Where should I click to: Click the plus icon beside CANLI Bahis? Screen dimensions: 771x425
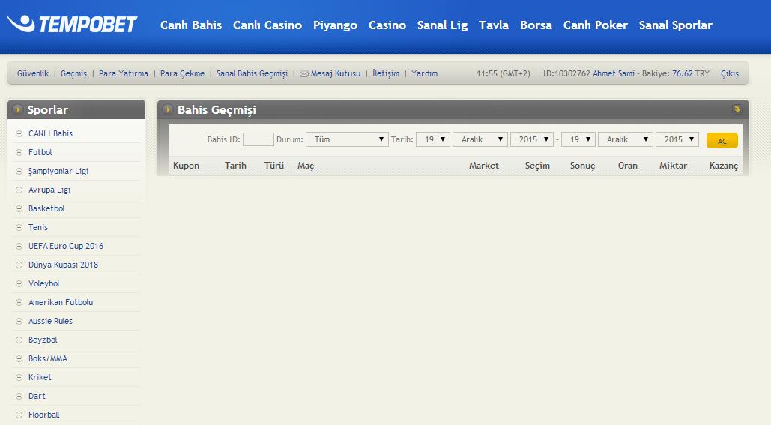(19, 134)
